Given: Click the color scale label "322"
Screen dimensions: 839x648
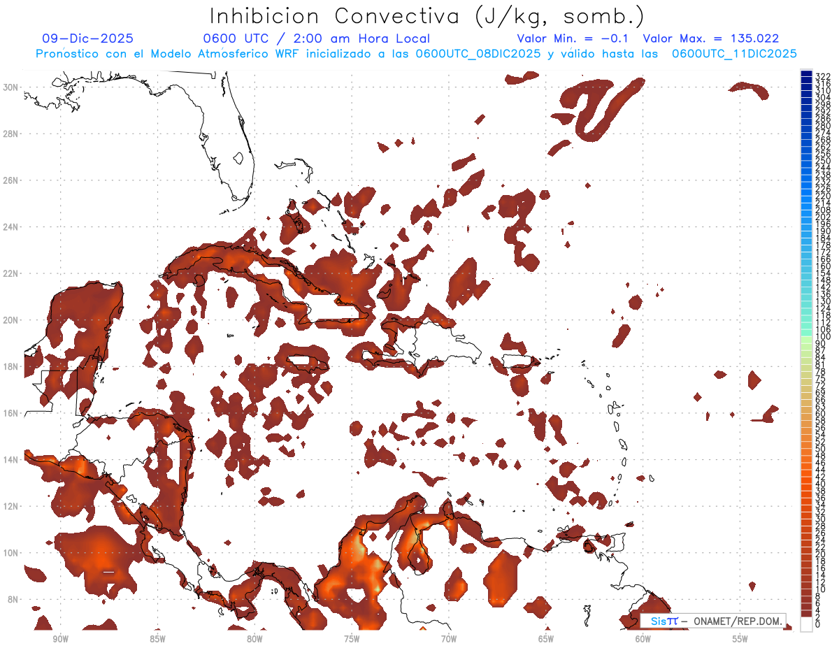Looking at the screenshot, I should pyautogui.click(x=822, y=75).
